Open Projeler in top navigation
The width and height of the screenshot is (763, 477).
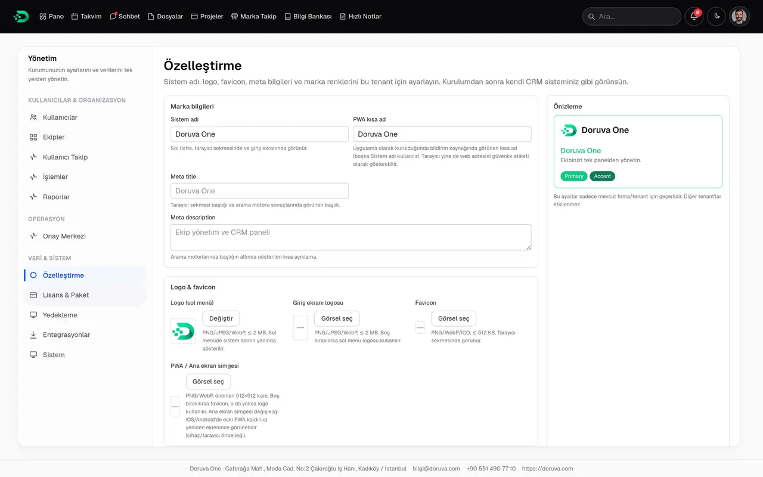[x=207, y=17]
